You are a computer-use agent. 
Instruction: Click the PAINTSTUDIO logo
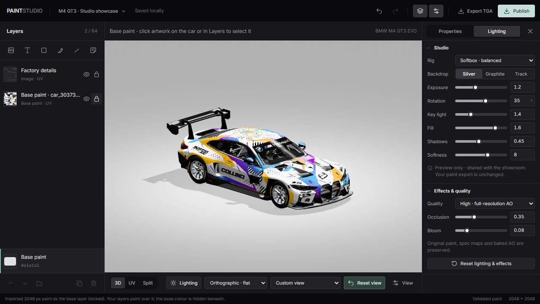[x=24, y=11]
